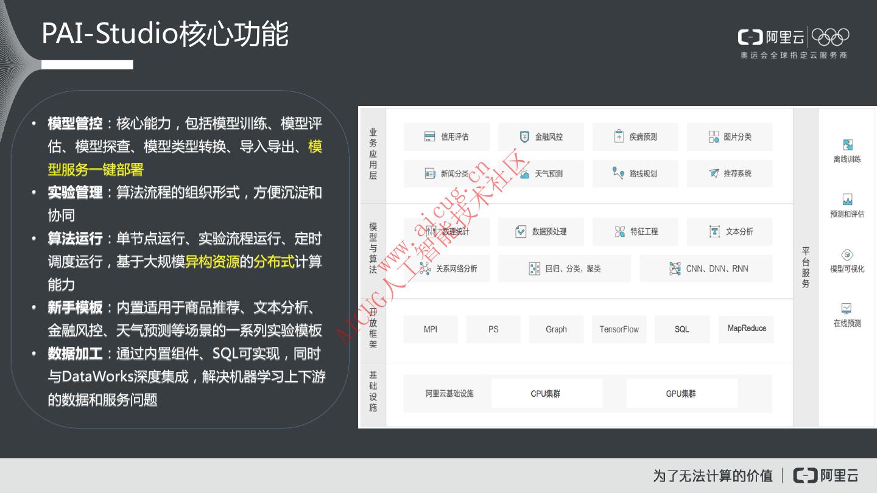This screenshot has height=493, width=877.
Task: Click the 阿里云 logo in the footer
Action: pyautogui.click(x=826, y=475)
